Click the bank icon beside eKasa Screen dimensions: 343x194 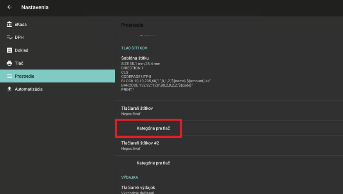point(9,25)
